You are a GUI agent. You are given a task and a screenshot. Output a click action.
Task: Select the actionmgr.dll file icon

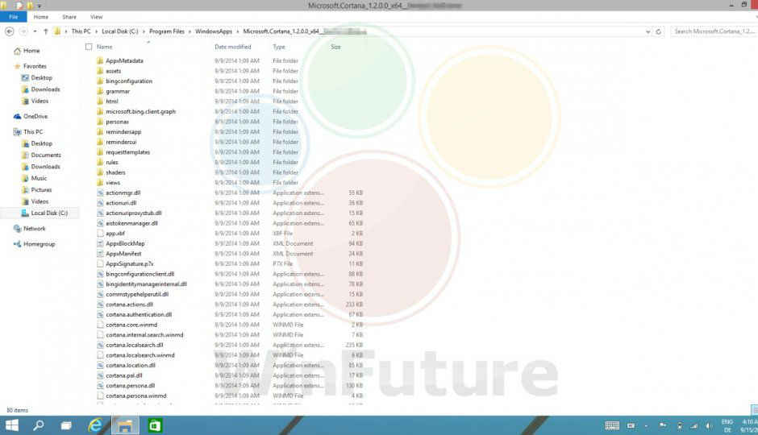click(100, 193)
